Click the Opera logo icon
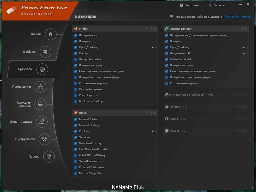The image size is (256, 192). point(167,119)
